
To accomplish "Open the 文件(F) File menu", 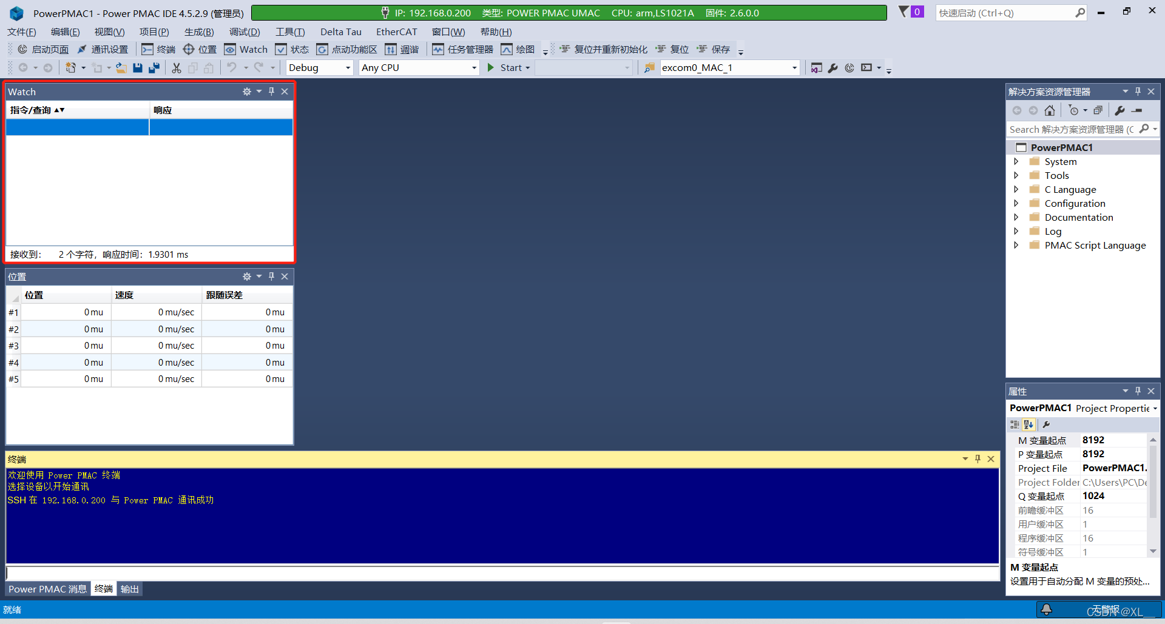I will click(x=22, y=32).
